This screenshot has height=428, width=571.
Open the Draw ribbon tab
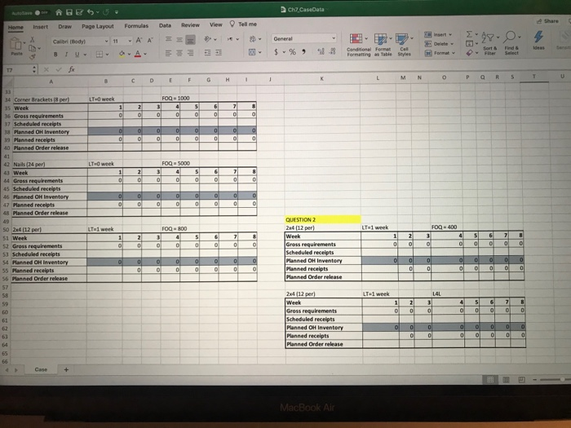click(64, 27)
